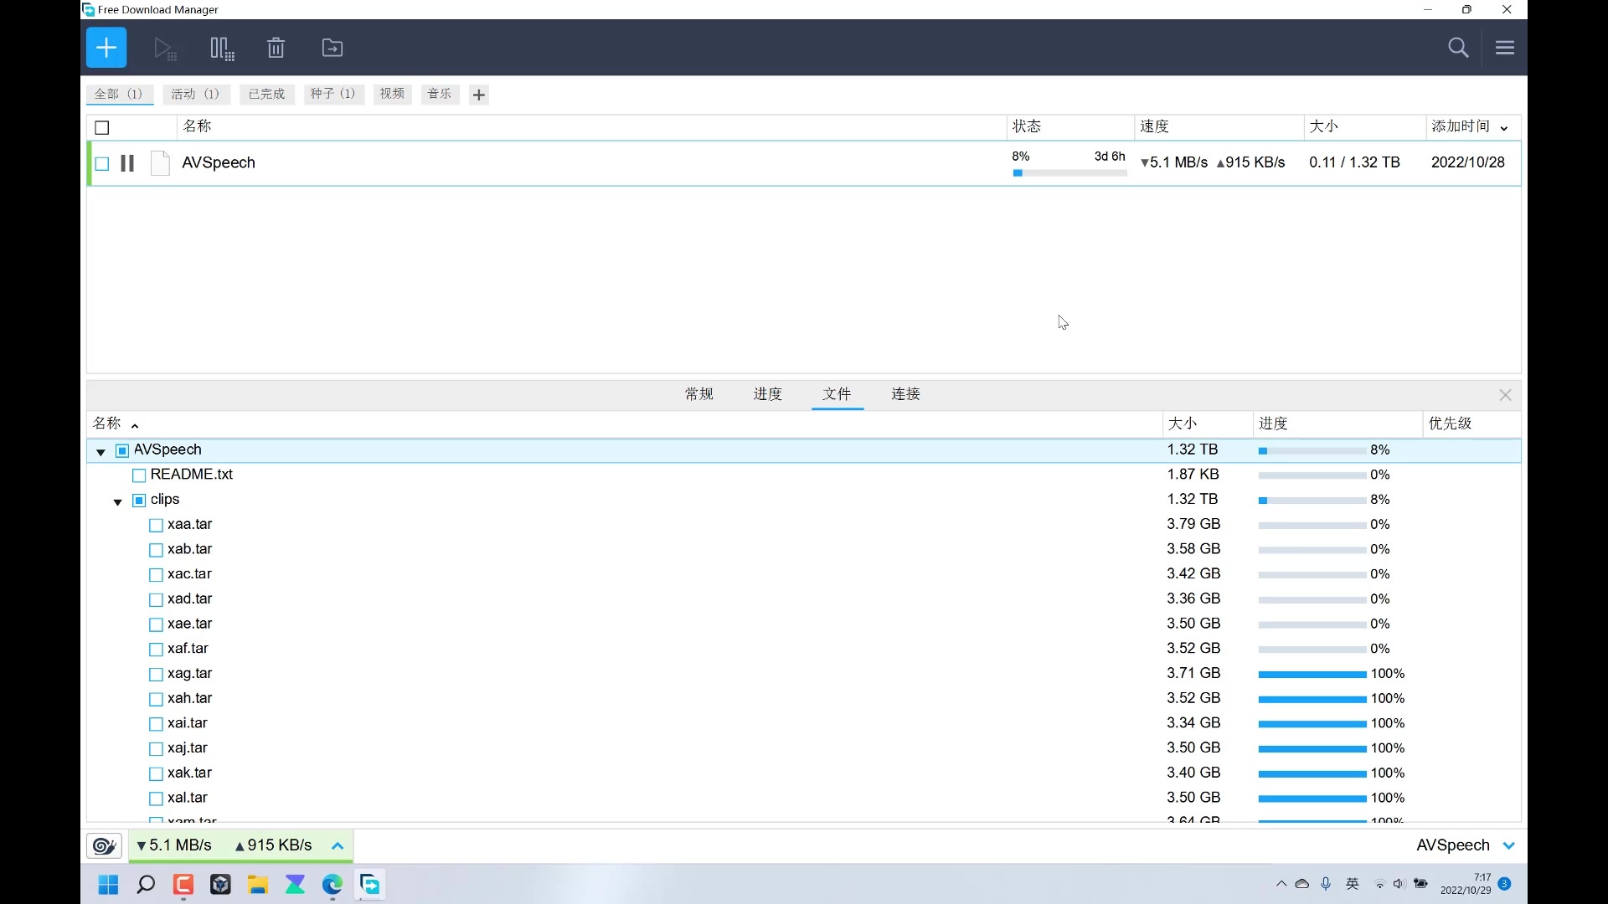Click the cloud tray icon
The width and height of the screenshot is (1608, 904).
(1302, 884)
